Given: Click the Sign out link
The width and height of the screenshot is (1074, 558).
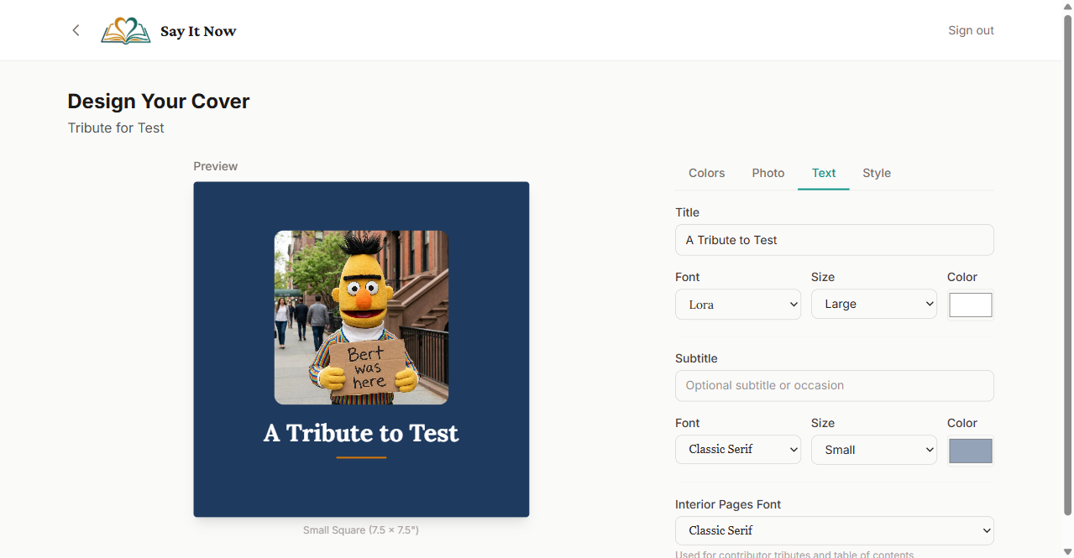Looking at the screenshot, I should 970,29.
